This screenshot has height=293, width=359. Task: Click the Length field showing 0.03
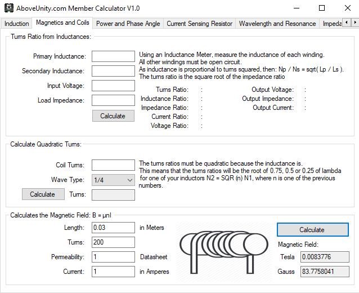[x=113, y=228]
